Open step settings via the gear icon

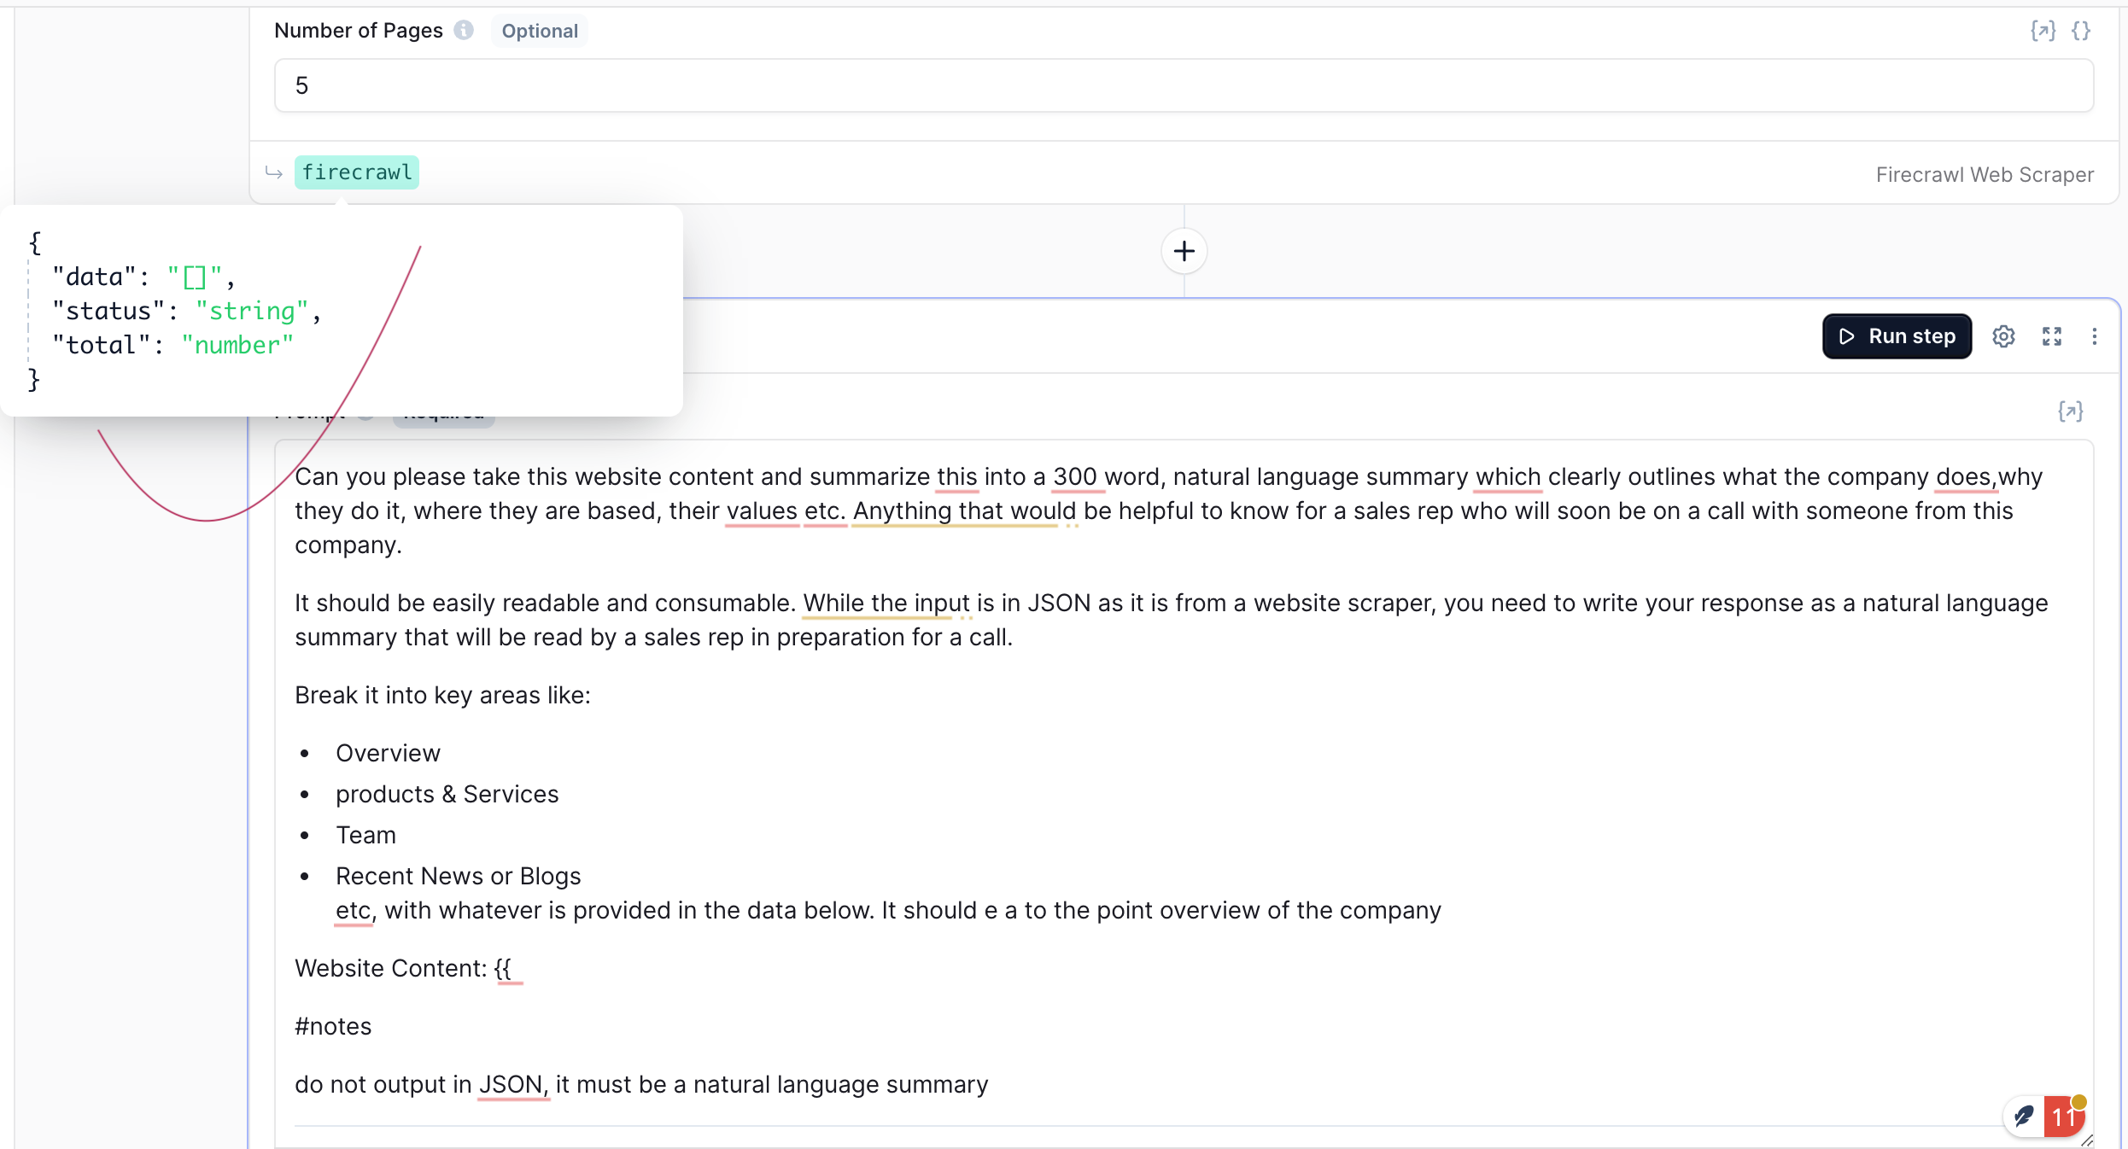coord(2003,336)
